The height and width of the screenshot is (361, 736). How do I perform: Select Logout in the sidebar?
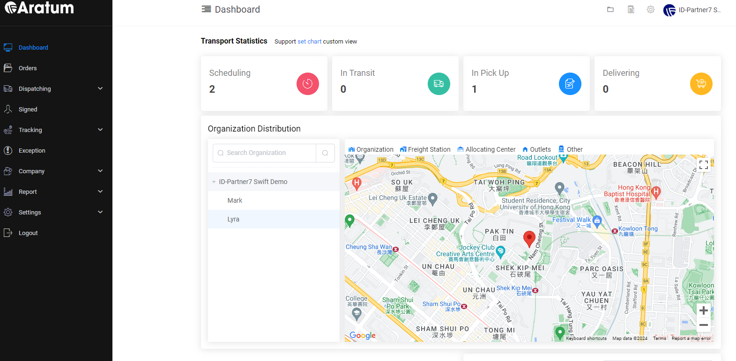coord(28,233)
